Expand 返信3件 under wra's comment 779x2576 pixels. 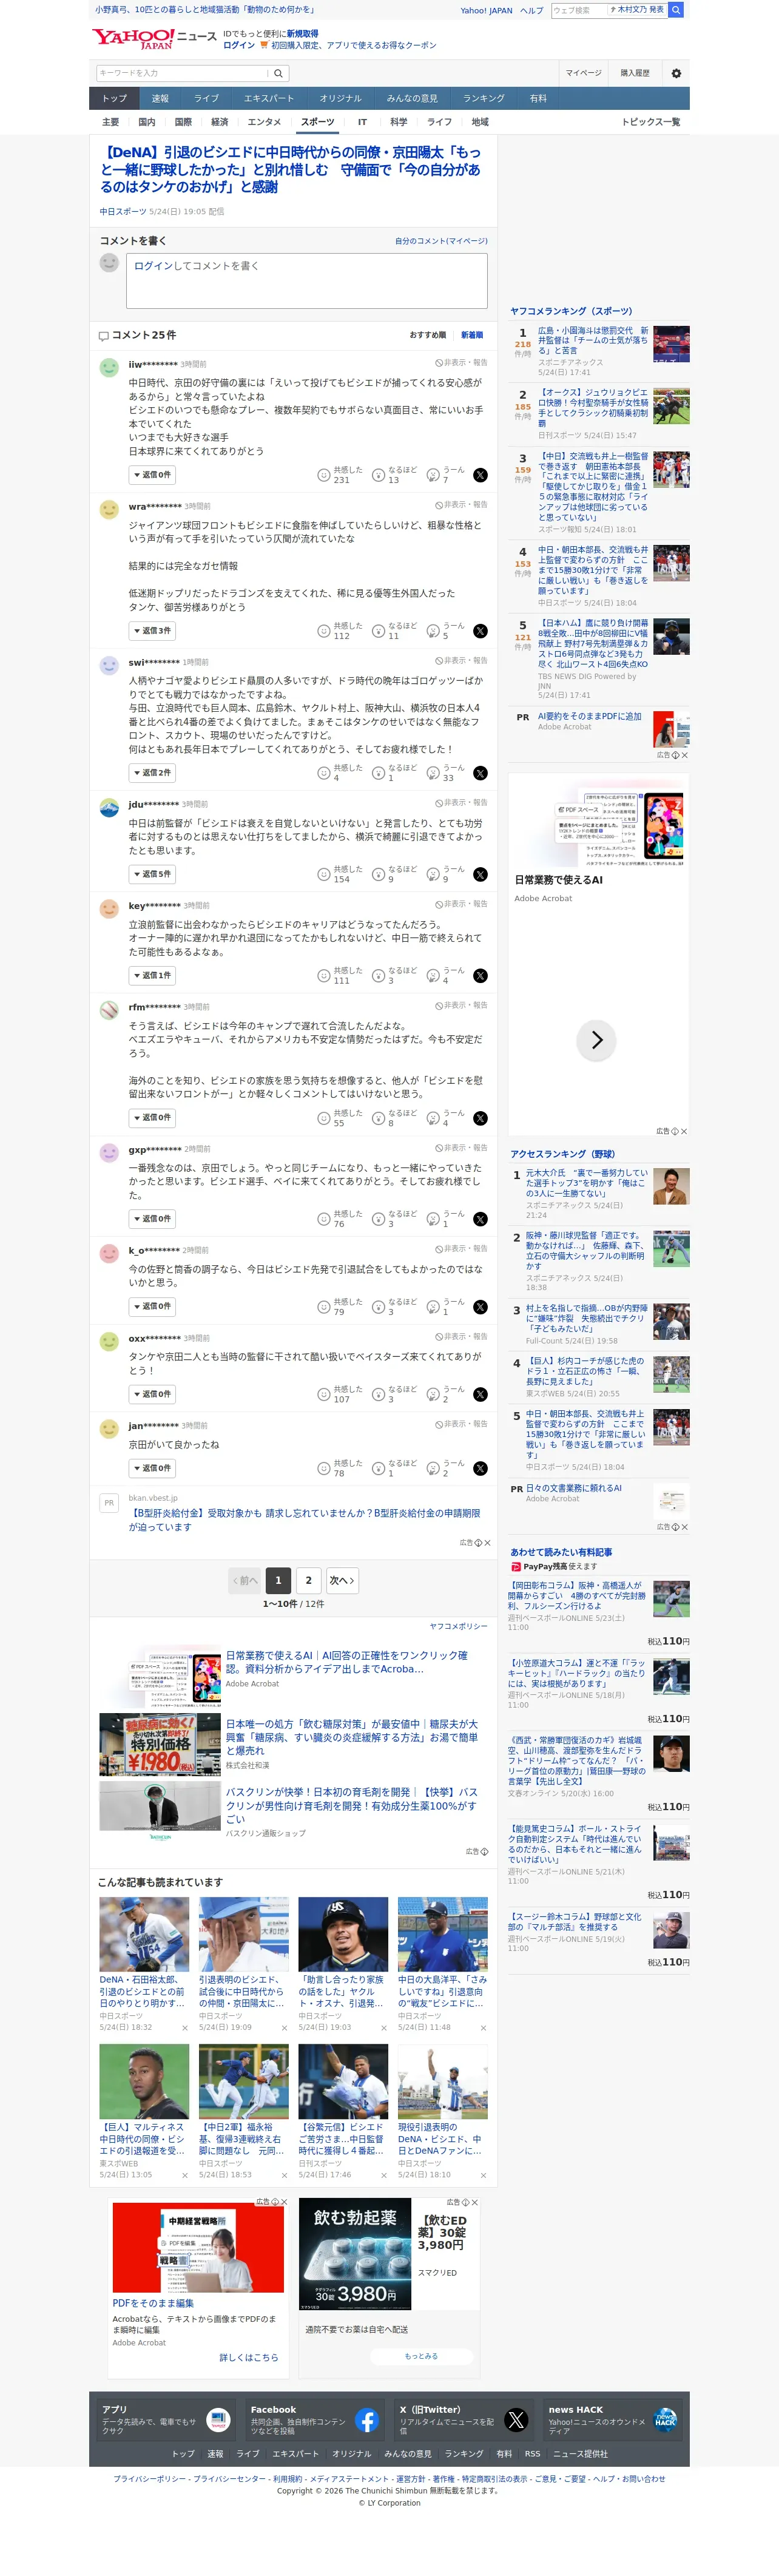tap(152, 631)
